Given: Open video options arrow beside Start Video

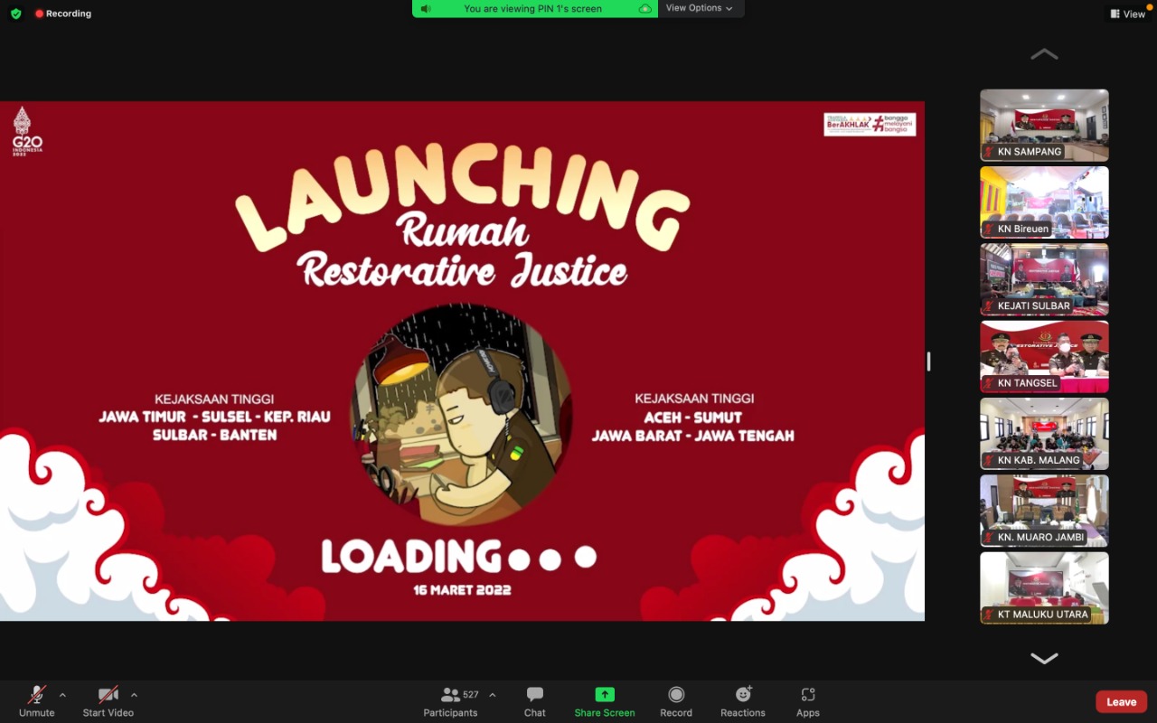Looking at the screenshot, I should pyautogui.click(x=134, y=695).
